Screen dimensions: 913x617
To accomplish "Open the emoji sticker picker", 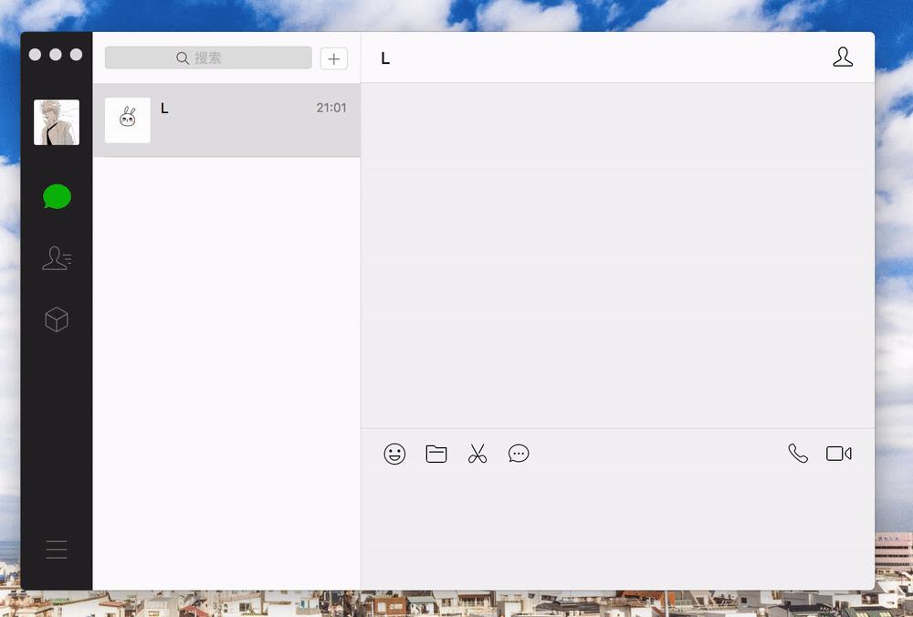I will pos(394,454).
